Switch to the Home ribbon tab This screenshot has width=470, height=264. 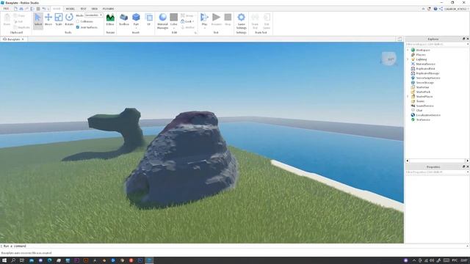click(57, 9)
